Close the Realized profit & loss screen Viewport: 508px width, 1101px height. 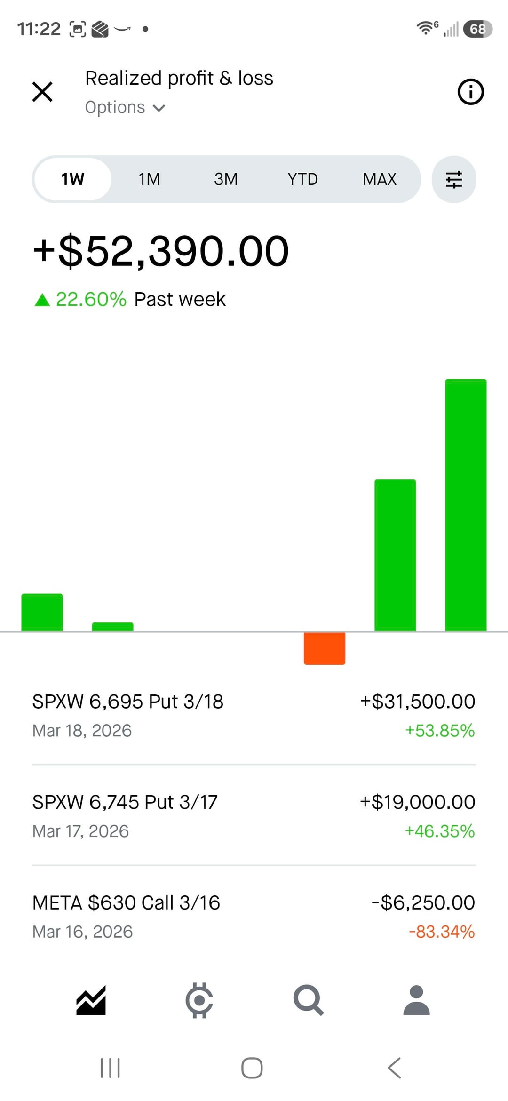(x=42, y=91)
